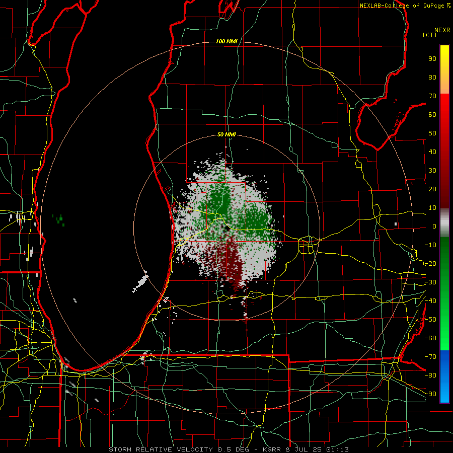Click the 80 value on the velocity scale
453x453 pixels.
[x=432, y=78]
